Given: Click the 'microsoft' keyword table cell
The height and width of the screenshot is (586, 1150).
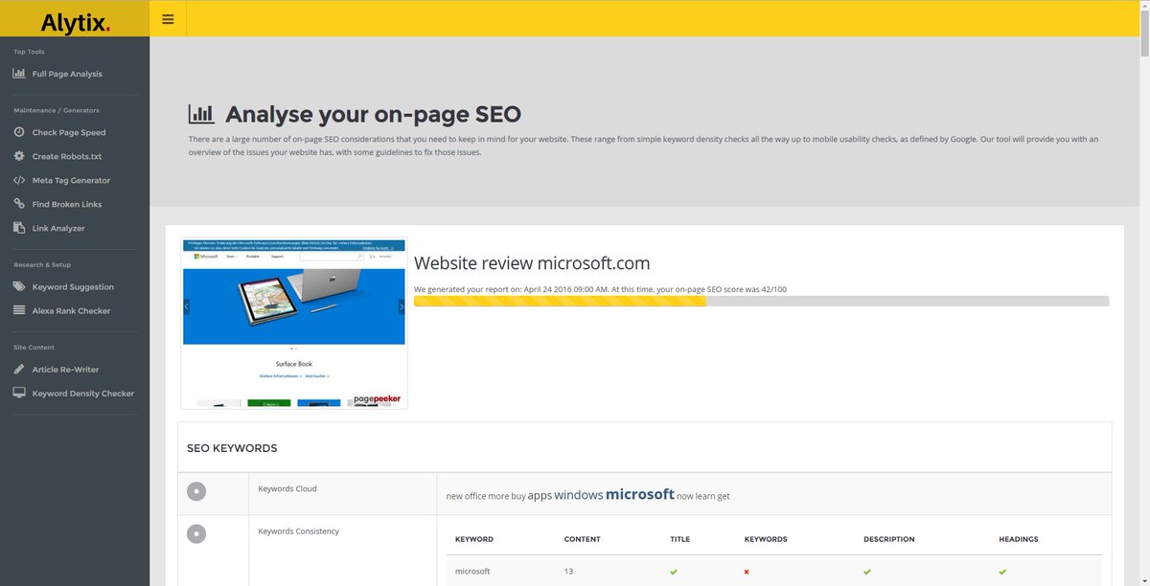Looking at the screenshot, I should click(472, 571).
